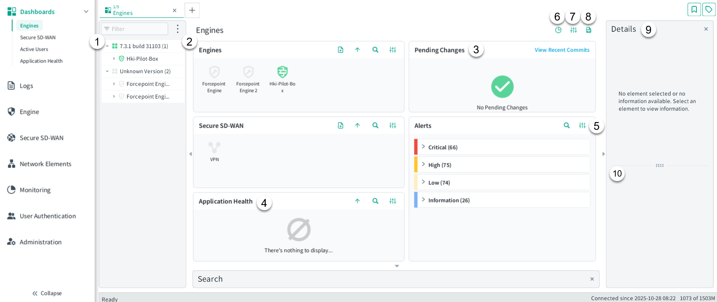Select the Hki-Pilot-Box engine icon
Image resolution: width=717 pixels, height=302 pixels.
(283, 72)
